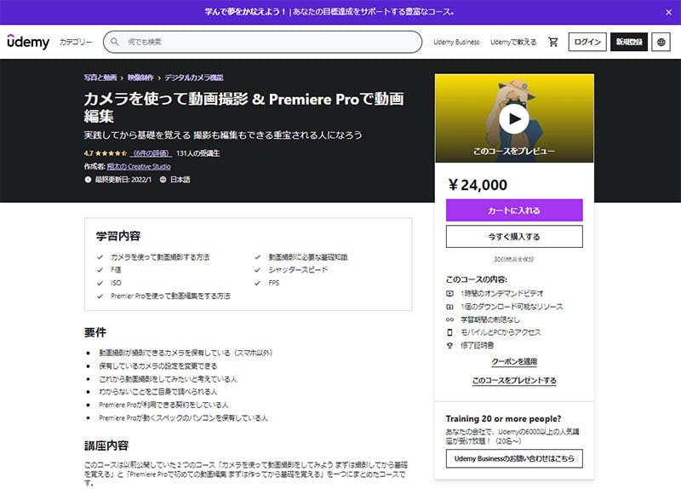Viewport: 681px width, 489px height.
Task: Click '131人の受講生' text
Action: (198, 153)
